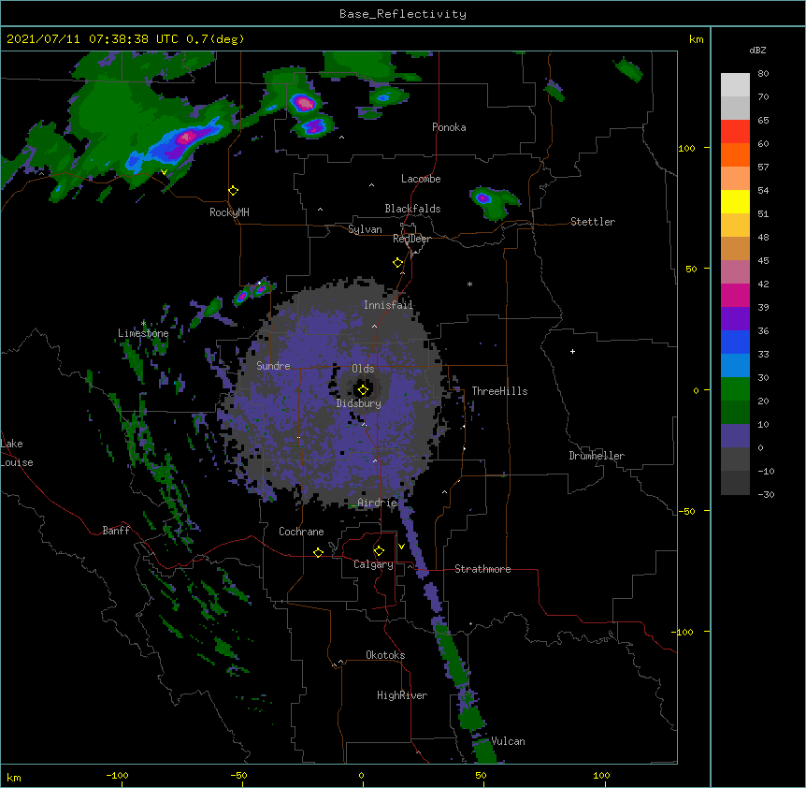Pick the green 30 dBZ legend swatch

coord(735,389)
